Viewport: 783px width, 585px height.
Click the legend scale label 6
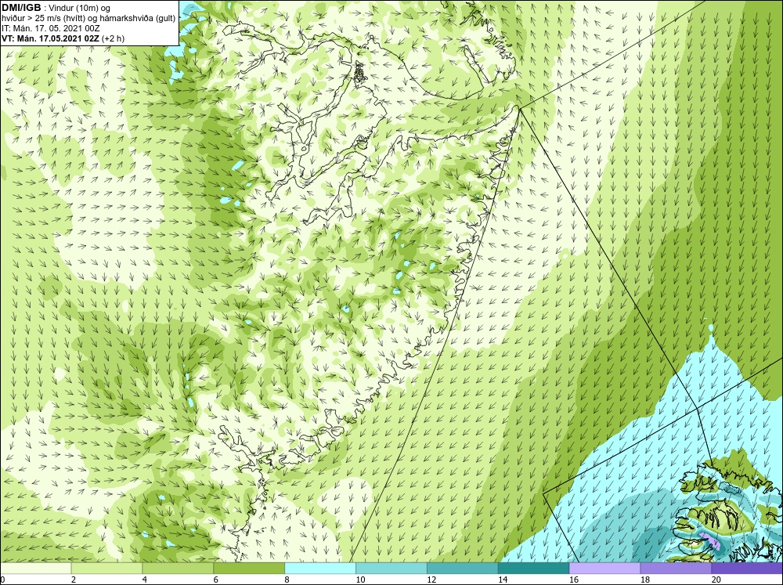(216, 580)
